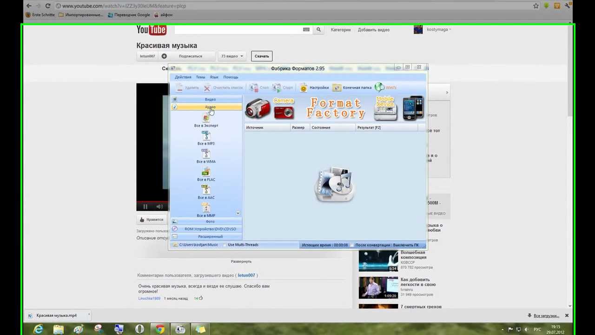
Task: Select the Все в MMF converter icon
Action: [206, 208]
